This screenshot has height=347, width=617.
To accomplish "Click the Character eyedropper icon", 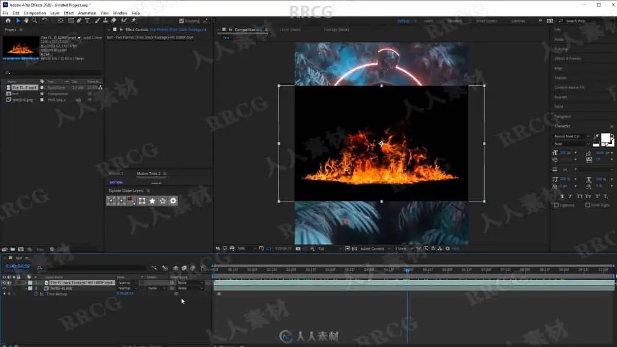I will pyautogui.click(x=596, y=137).
